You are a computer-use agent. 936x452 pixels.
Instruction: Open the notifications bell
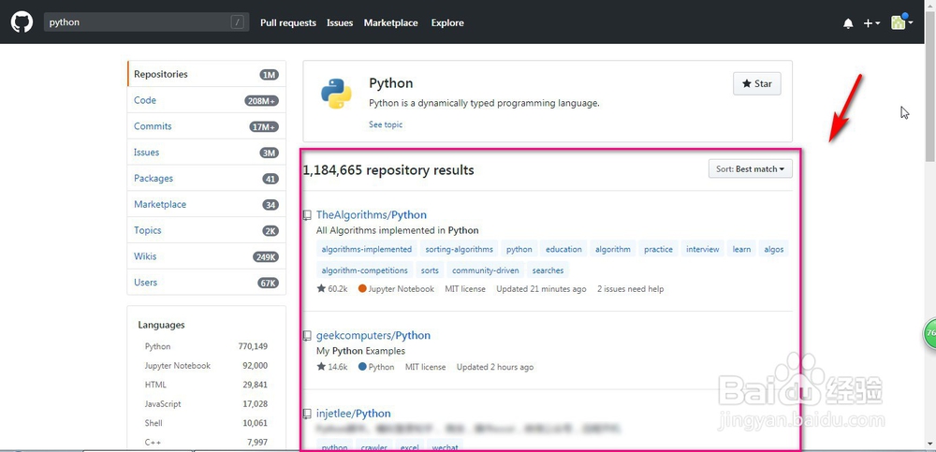click(848, 23)
